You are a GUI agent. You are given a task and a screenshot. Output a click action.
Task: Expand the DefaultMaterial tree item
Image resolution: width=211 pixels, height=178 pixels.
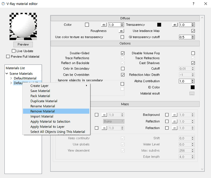tap(11, 78)
